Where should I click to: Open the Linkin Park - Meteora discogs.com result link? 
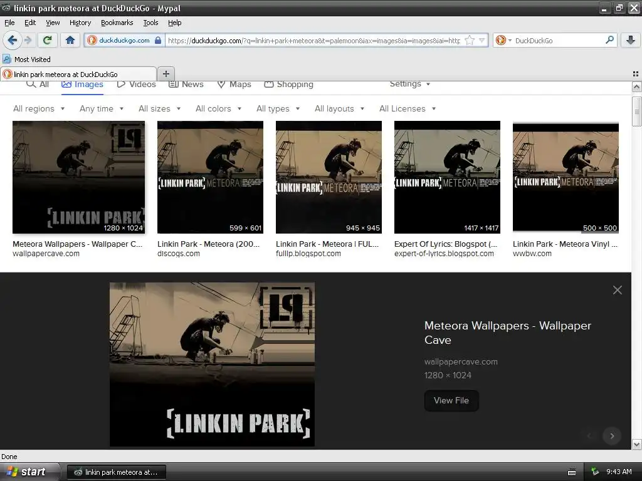[208, 244]
